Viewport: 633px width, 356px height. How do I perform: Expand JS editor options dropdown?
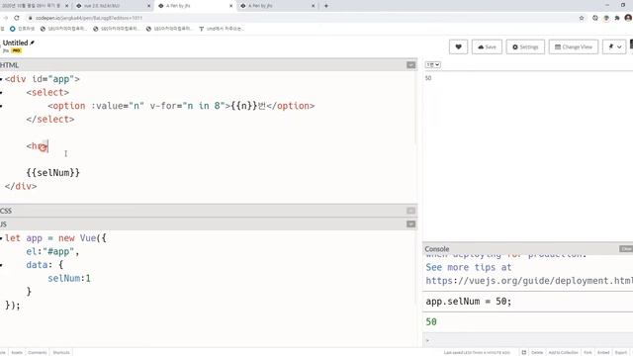coord(411,224)
